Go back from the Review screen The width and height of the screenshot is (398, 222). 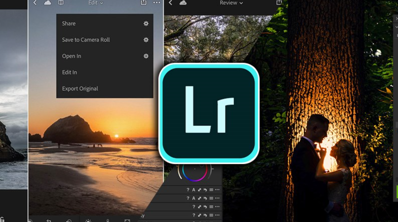pyautogui.click(x=170, y=3)
